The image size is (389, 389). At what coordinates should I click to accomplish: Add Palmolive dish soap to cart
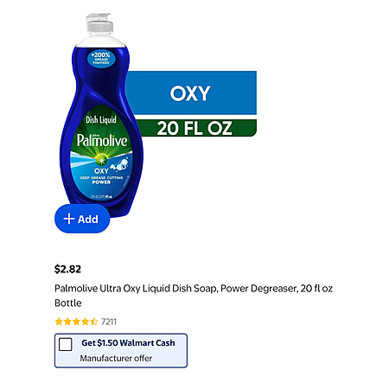tap(82, 219)
